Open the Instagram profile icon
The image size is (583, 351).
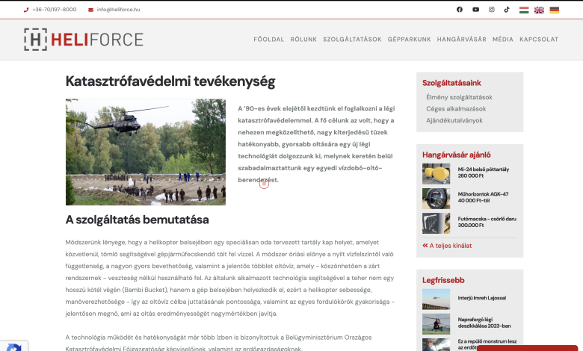coord(491,10)
